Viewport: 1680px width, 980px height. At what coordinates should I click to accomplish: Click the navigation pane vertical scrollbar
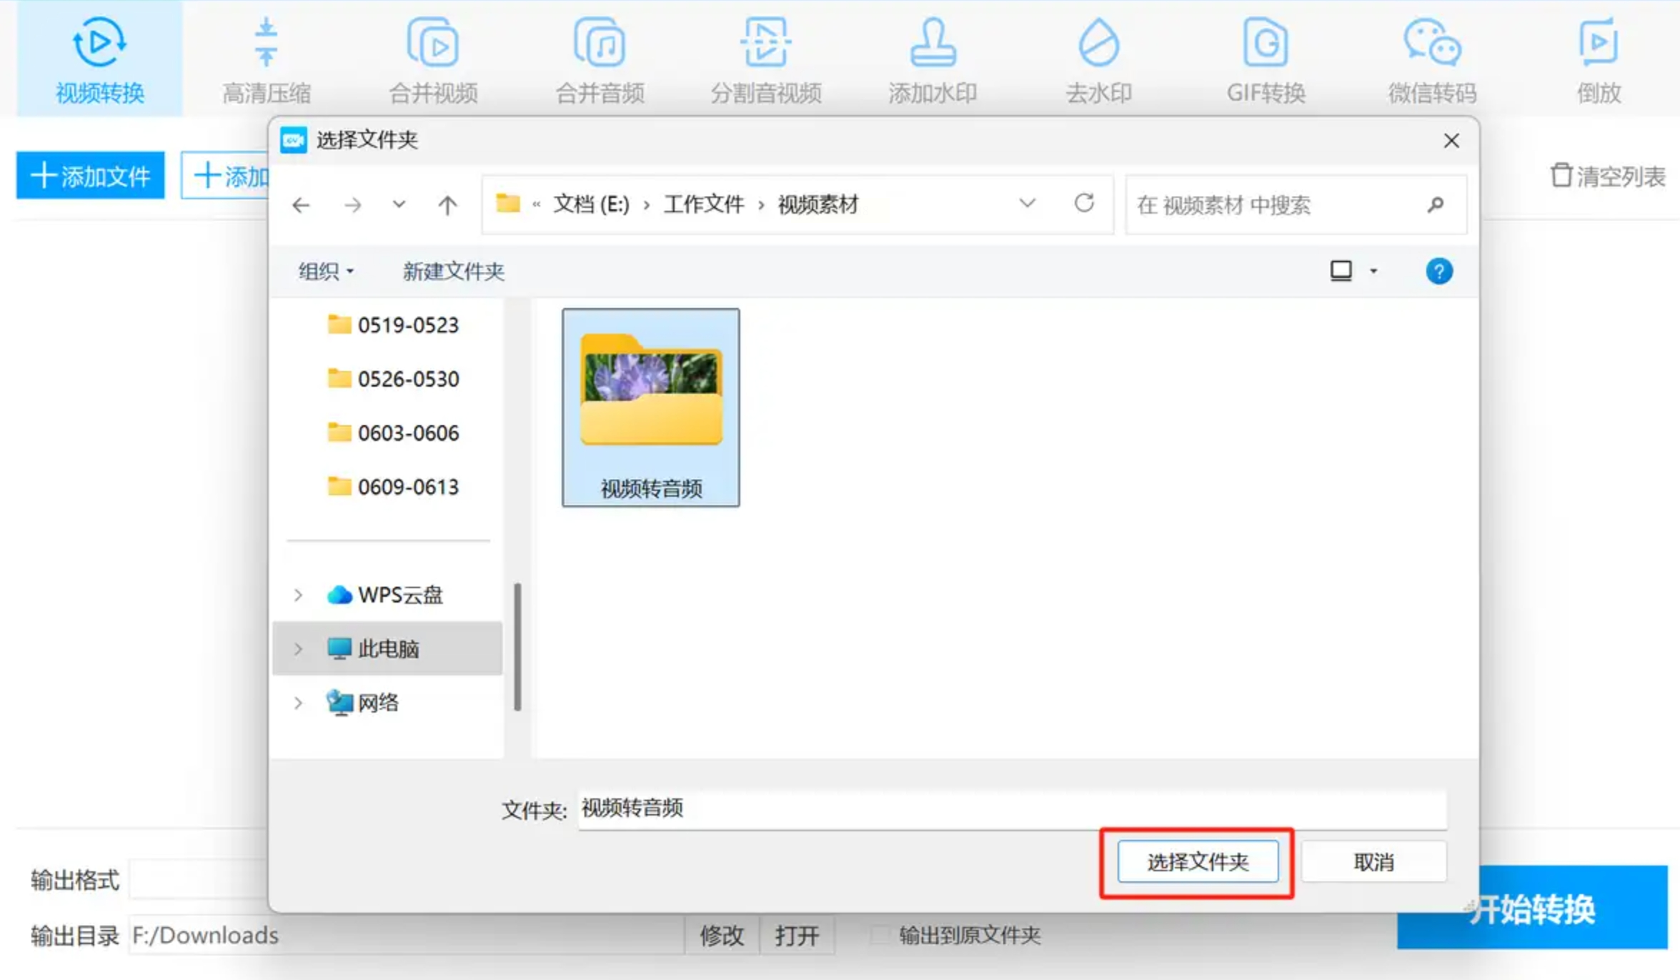pos(517,647)
